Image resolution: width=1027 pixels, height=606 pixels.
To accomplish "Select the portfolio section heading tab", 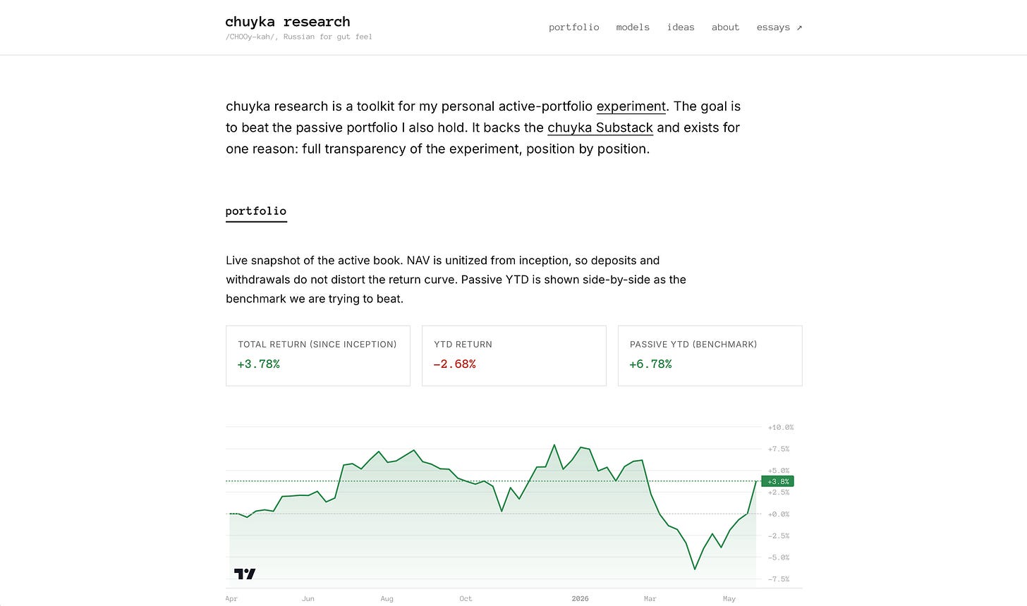I will [256, 211].
